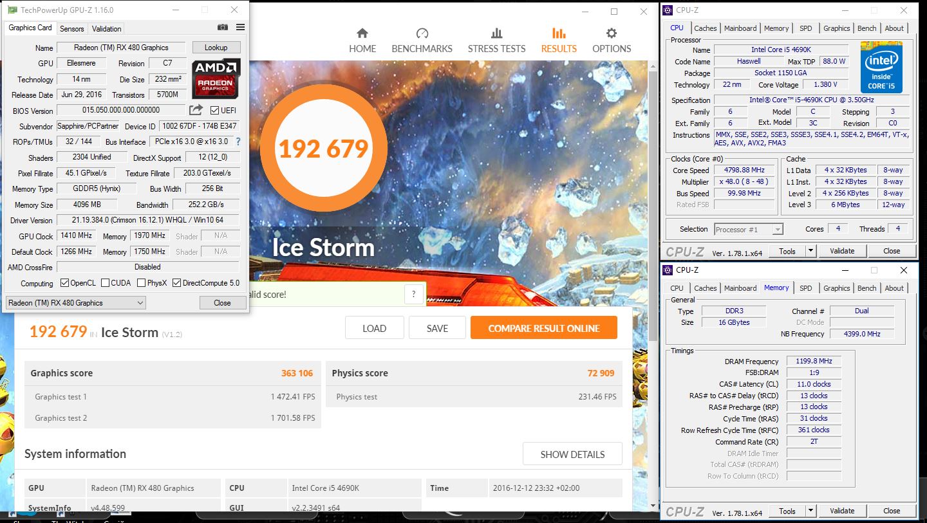Image resolution: width=927 pixels, height=523 pixels.
Task: Click the Driver Version field in GPU-Z
Action: pyautogui.click(x=147, y=220)
